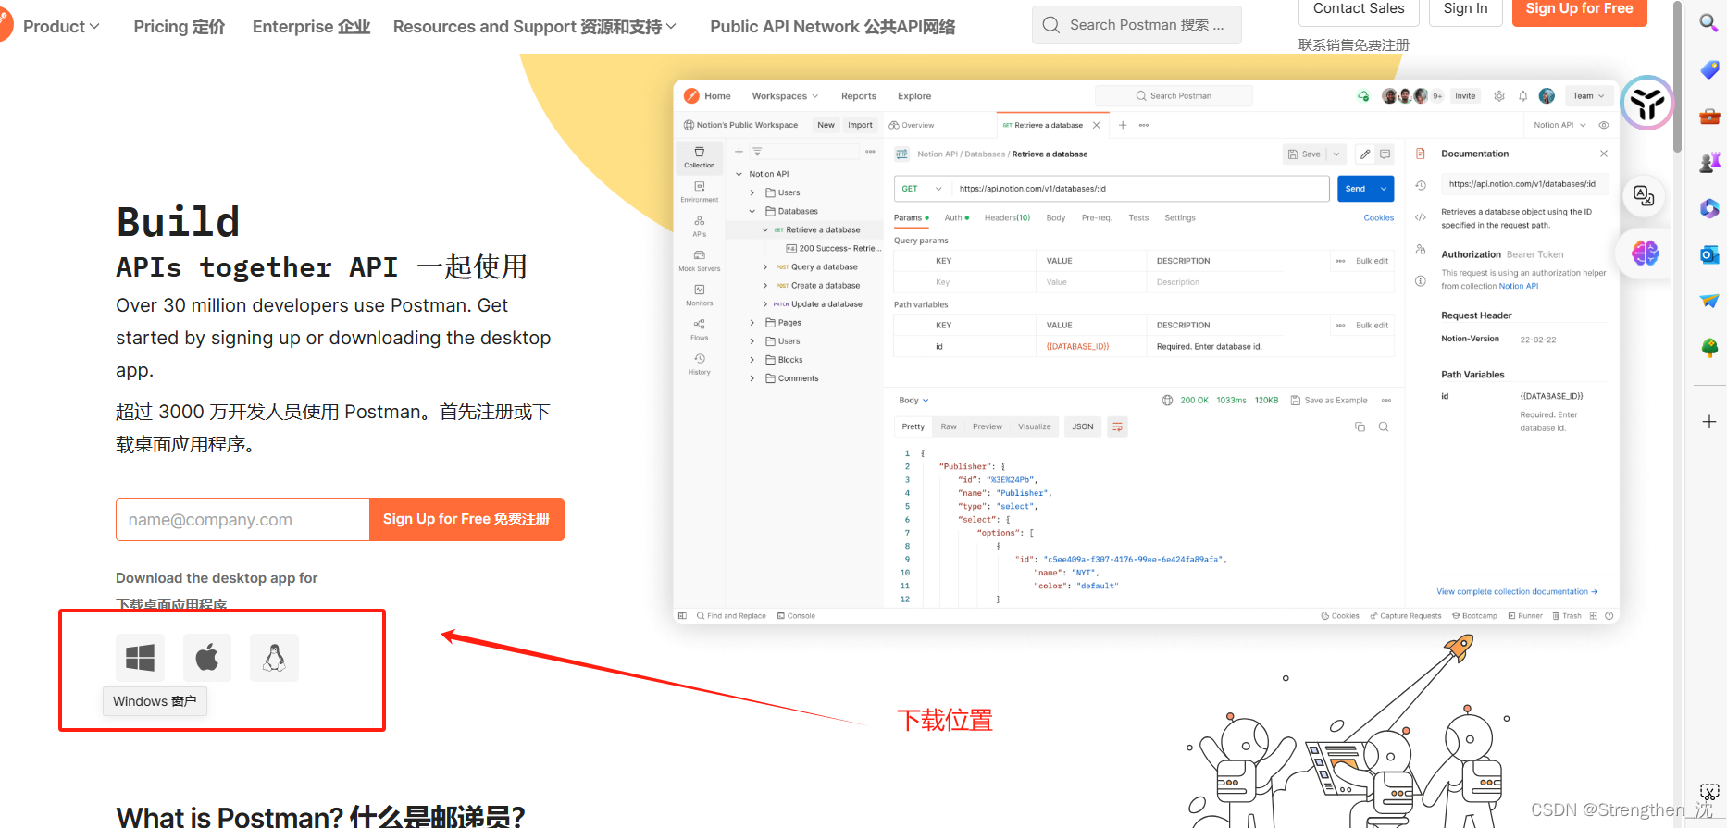This screenshot has width=1727, height=828.
Task: Click settings gear in Postman preview header
Action: (x=1499, y=96)
